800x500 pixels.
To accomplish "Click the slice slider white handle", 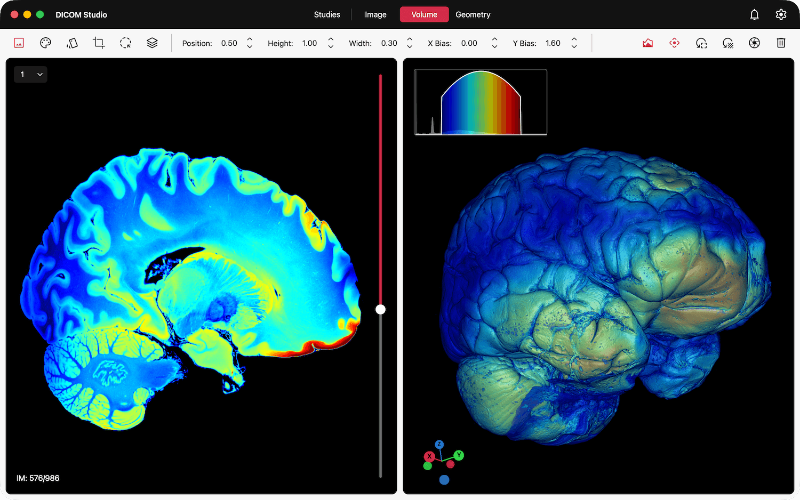I will 380,309.
